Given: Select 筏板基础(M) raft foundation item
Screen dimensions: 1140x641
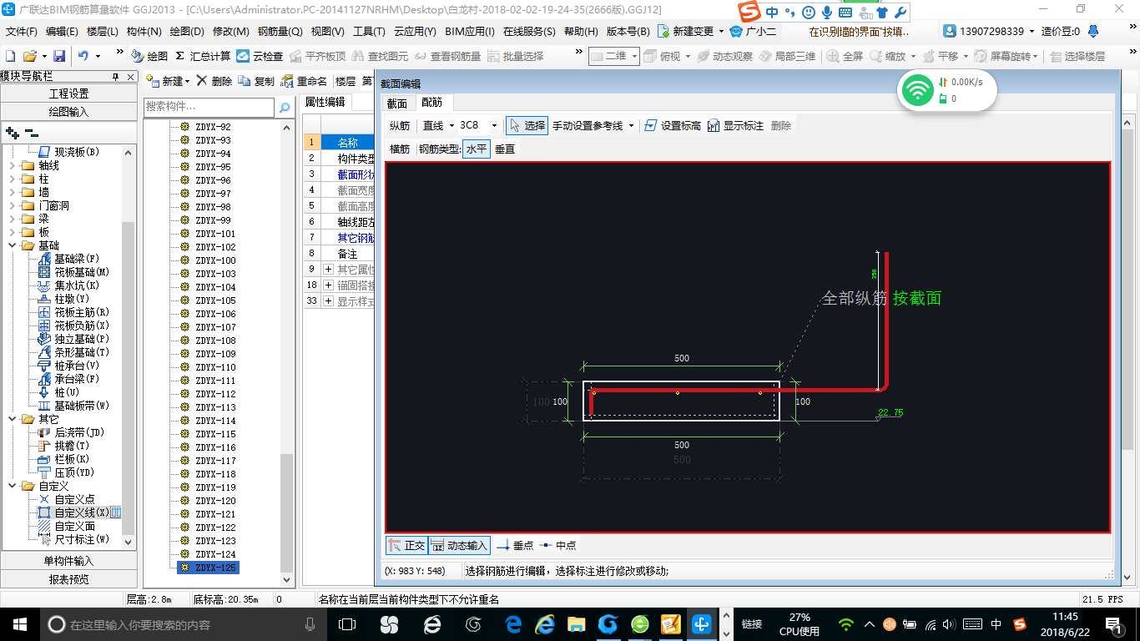Looking at the screenshot, I should point(73,272).
